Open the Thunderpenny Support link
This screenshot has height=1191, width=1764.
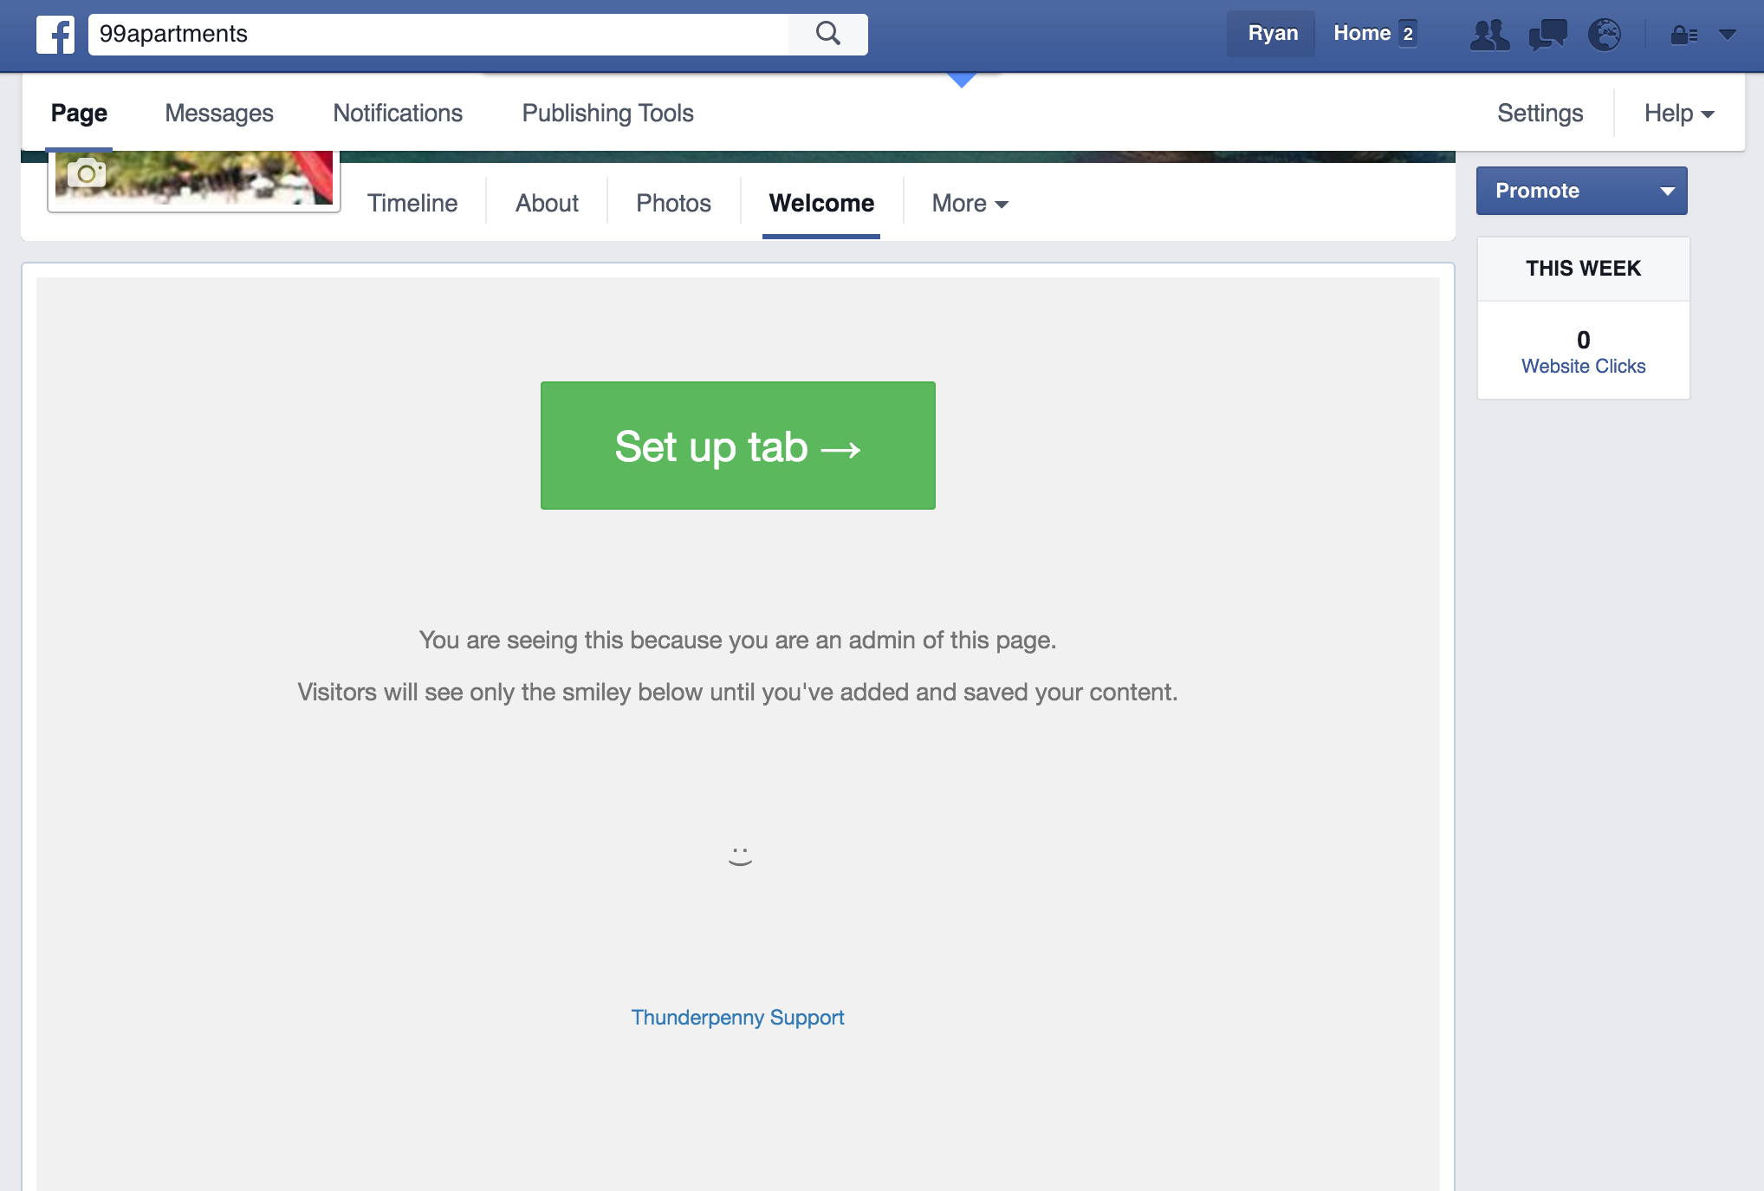737,1018
